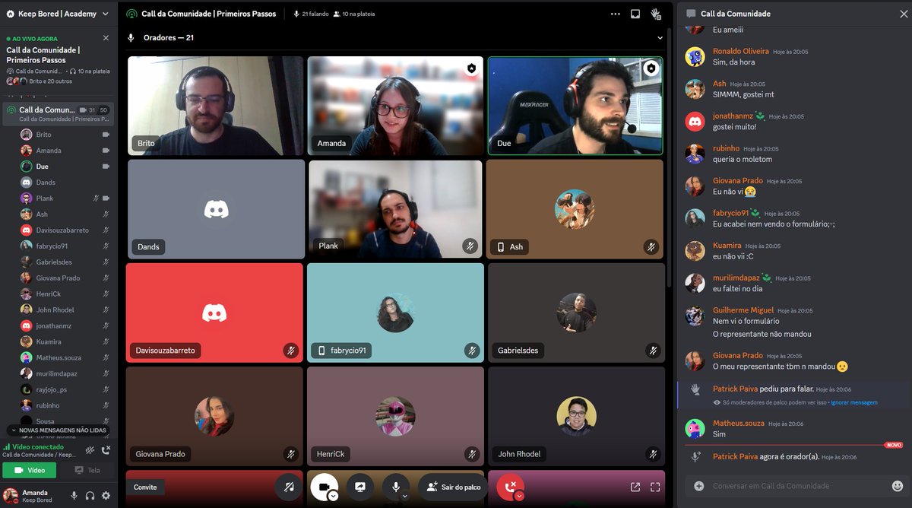Click the Gabrielsdes avatar tile
Image resolution: width=912 pixels, height=508 pixels.
576,313
